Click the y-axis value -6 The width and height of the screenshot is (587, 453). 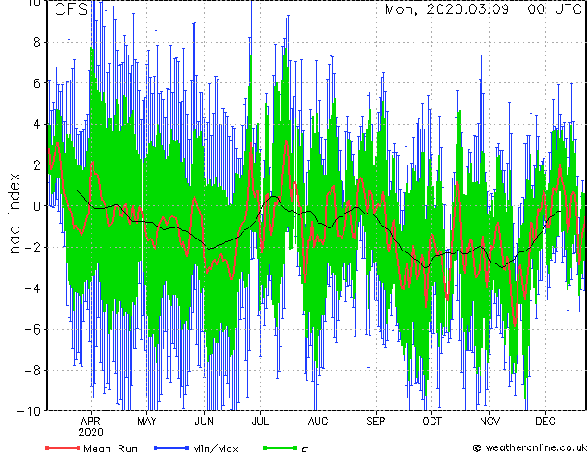point(32,329)
